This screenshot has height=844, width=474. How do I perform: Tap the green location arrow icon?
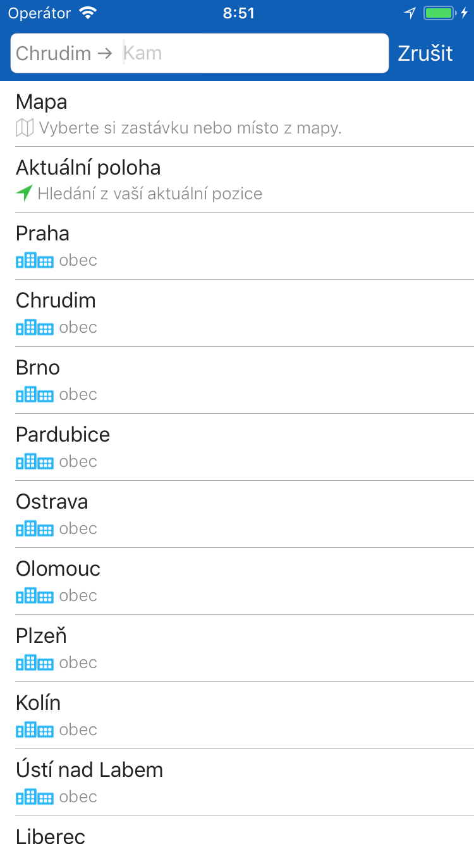24,194
